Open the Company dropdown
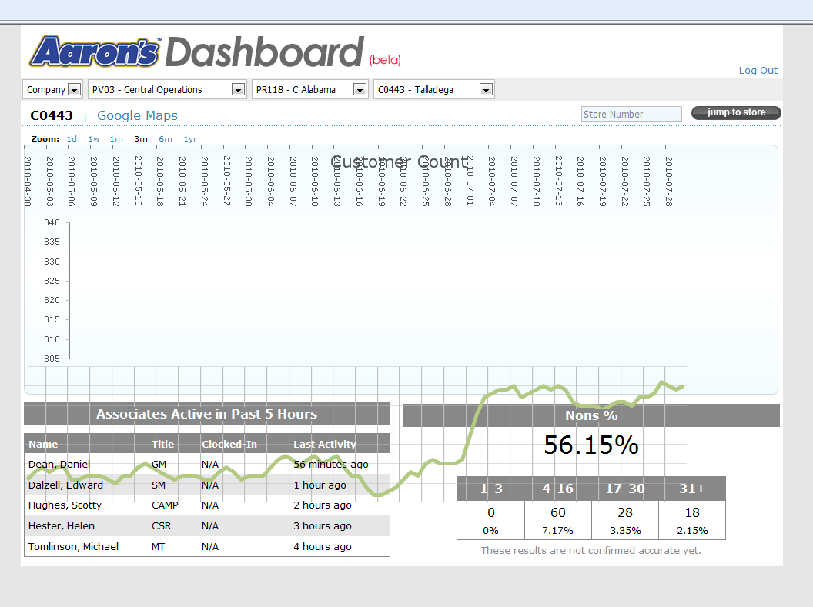Screen dimensions: 813x607 [52, 89]
